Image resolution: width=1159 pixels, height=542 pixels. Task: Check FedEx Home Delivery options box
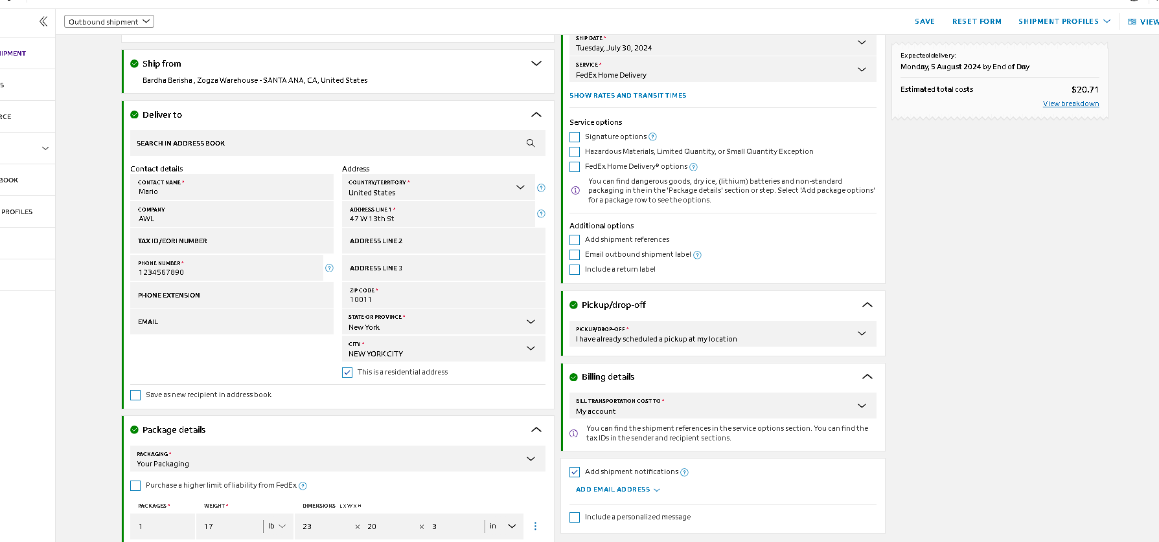575,167
